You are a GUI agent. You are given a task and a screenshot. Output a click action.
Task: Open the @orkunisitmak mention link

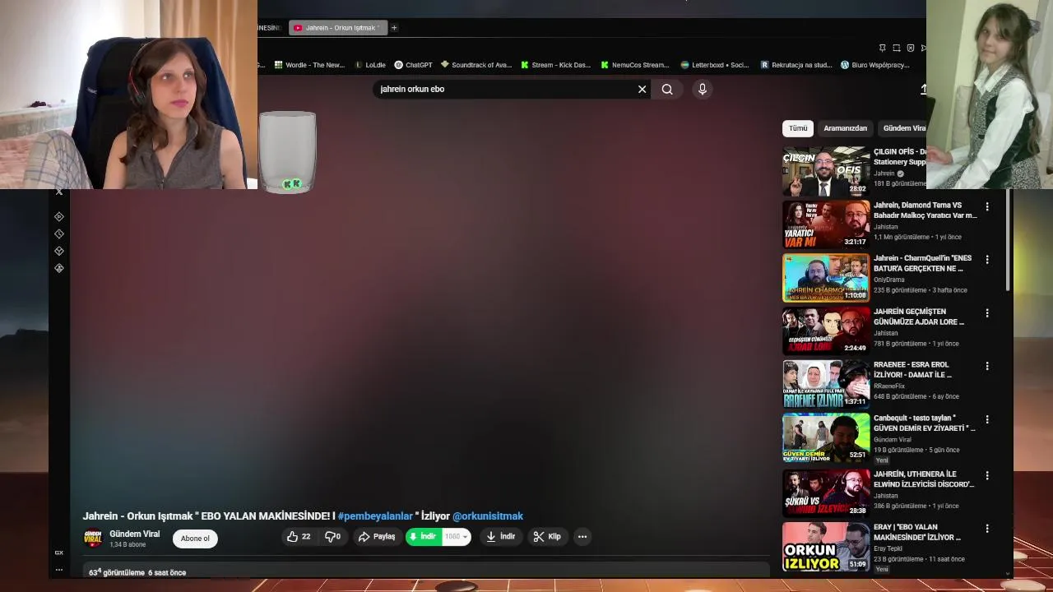click(488, 516)
